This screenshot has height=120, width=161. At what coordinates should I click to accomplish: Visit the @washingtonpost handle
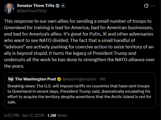coord(79,79)
